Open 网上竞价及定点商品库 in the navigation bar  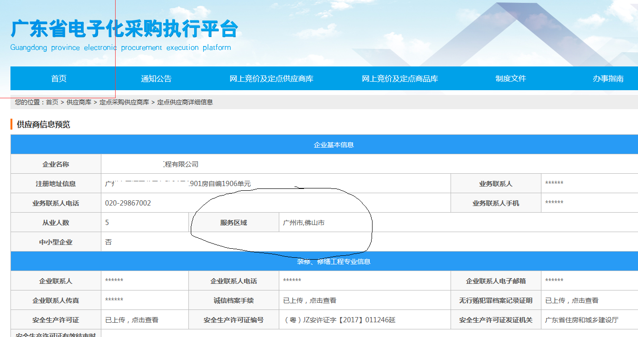pyautogui.click(x=400, y=78)
